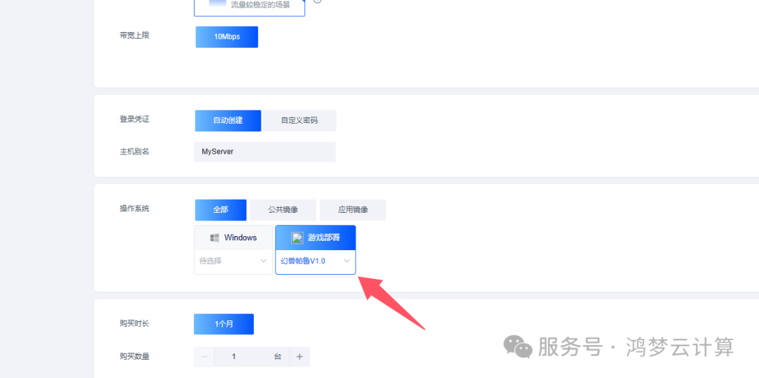Select the 游戏部署 image card

[316, 237]
